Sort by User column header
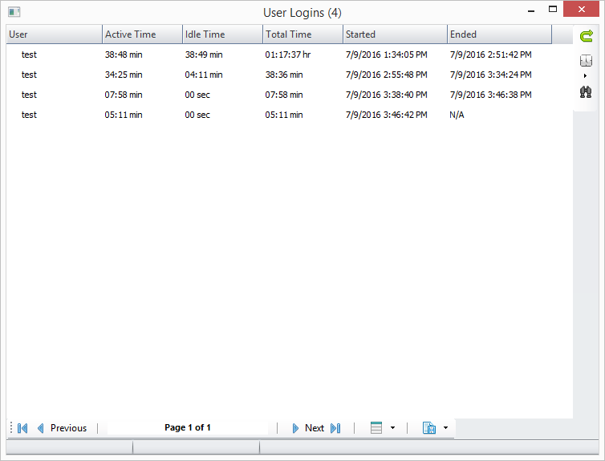The width and height of the screenshot is (605, 461). point(55,34)
